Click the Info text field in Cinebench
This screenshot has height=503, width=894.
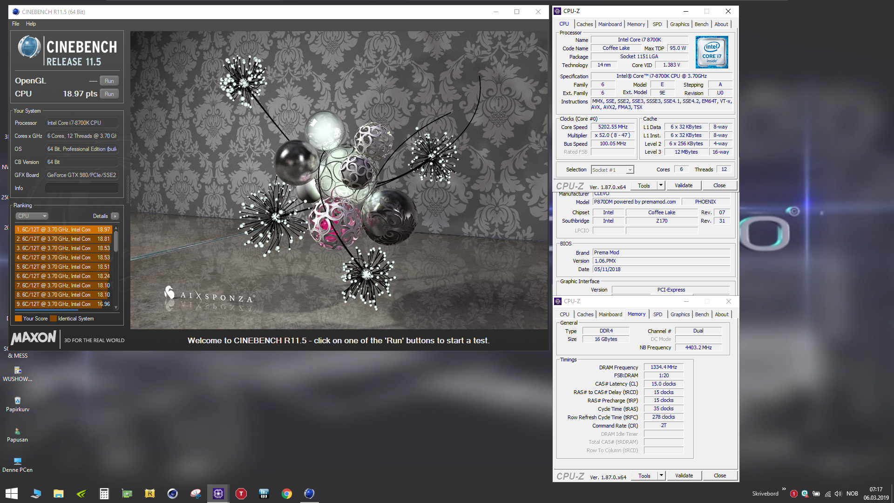81,188
